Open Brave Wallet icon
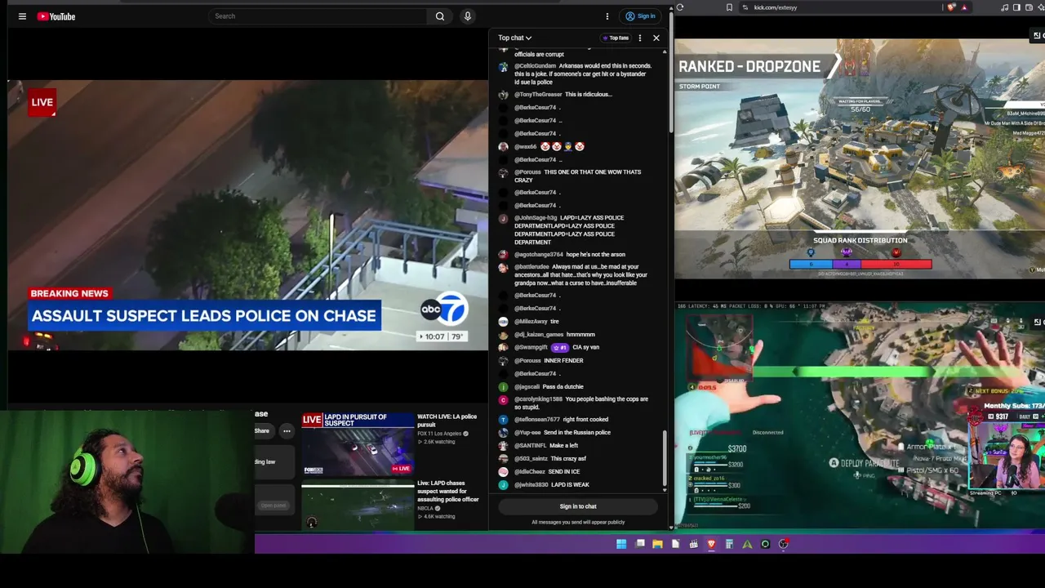The height and width of the screenshot is (588, 1045). tap(1029, 7)
